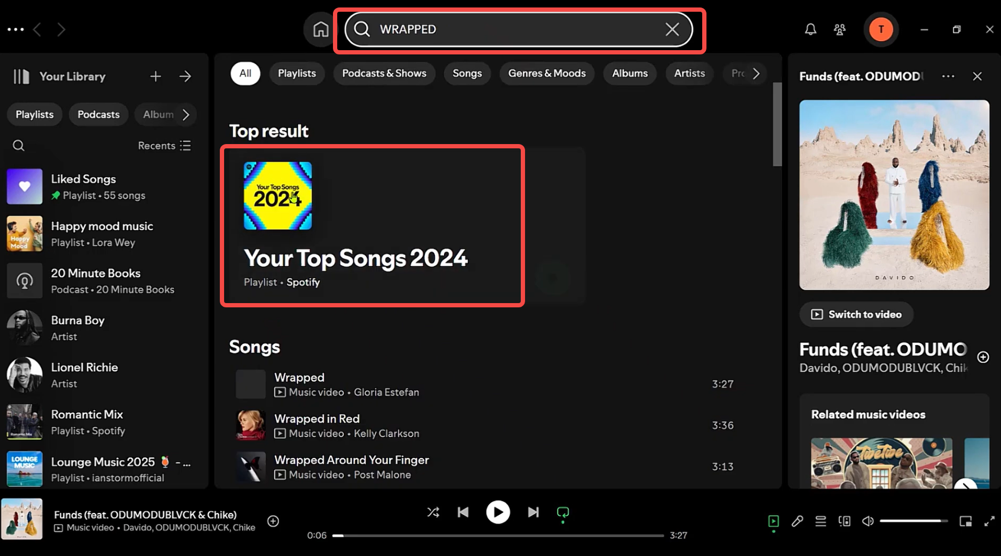Toggle repeat mode
1001x556 pixels.
pos(563,512)
